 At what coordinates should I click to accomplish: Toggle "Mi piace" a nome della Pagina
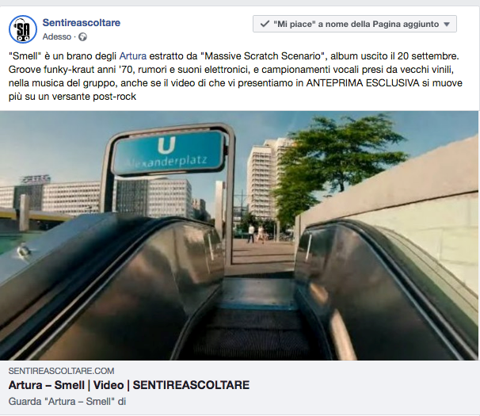click(x=355, y=24)
